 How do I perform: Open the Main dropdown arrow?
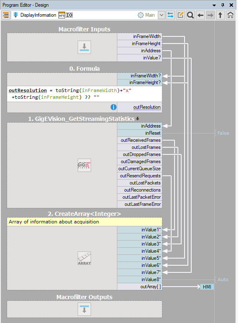click(162, 15)
